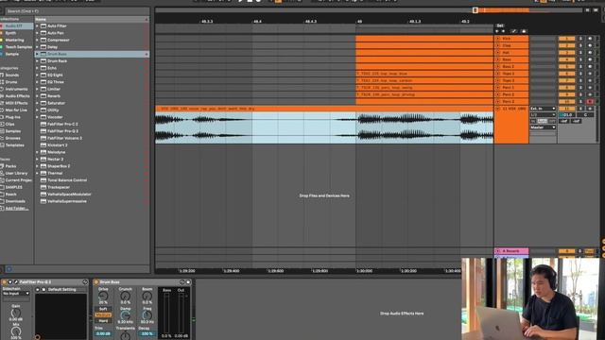Select Hard drive type in Drum Buss

(103, 321)
